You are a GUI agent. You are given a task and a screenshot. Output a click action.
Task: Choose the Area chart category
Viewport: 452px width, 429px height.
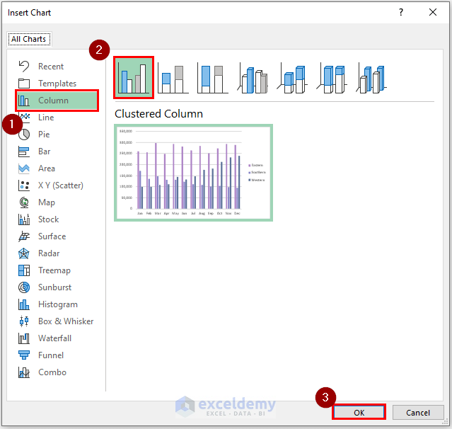(57, 168)
